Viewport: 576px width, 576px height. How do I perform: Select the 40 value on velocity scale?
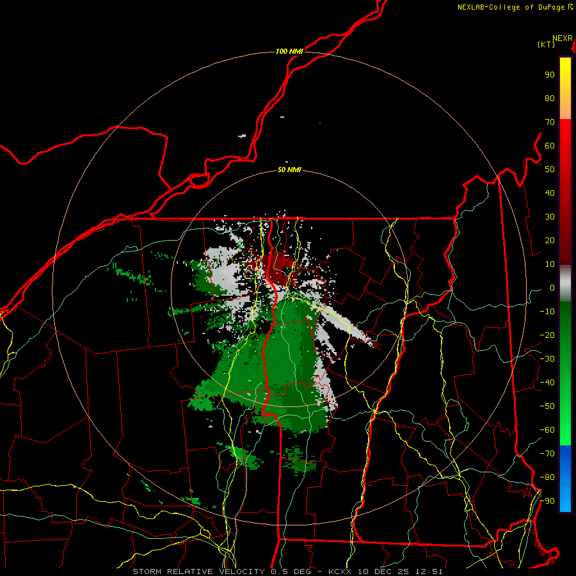tap(550, 193)
